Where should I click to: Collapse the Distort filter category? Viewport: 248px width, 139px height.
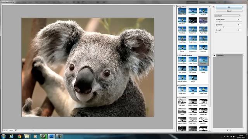[x=178, y=86]
